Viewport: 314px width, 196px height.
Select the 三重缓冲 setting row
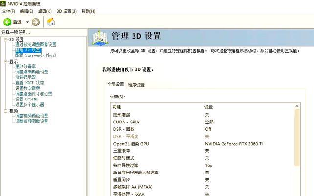pyautogui.click(x=202, y=151)
